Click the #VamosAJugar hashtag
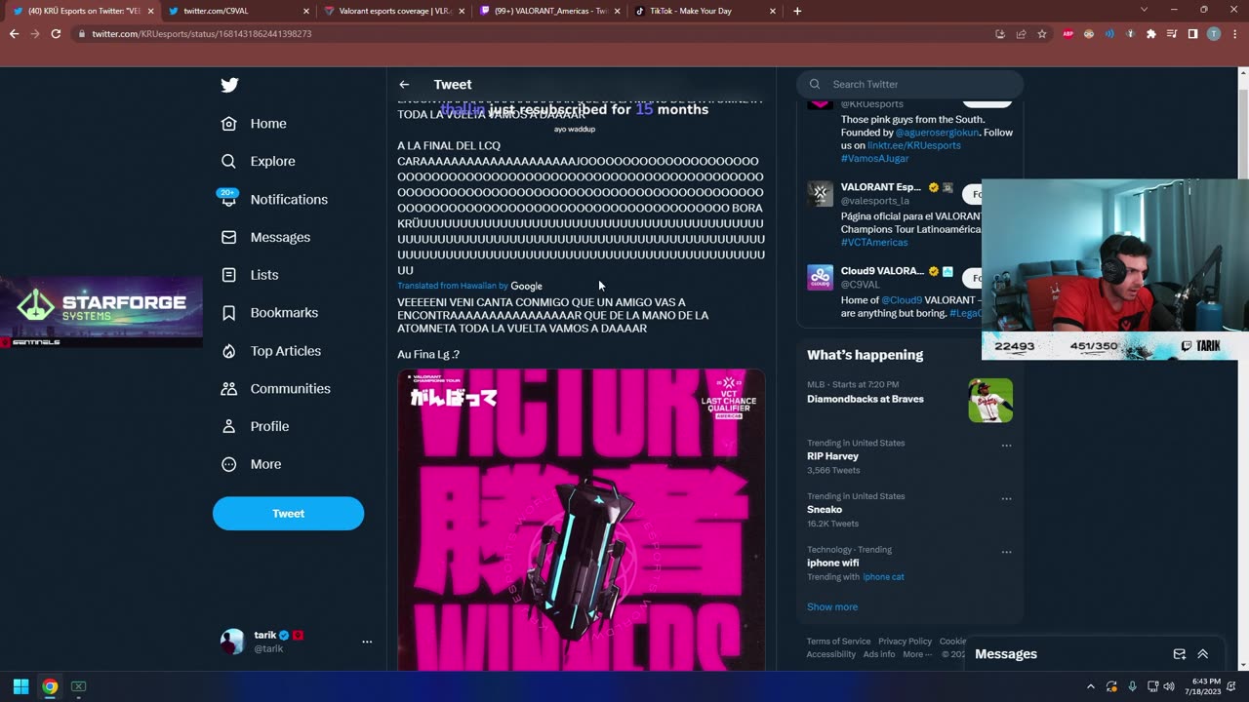 coord(874,158)
